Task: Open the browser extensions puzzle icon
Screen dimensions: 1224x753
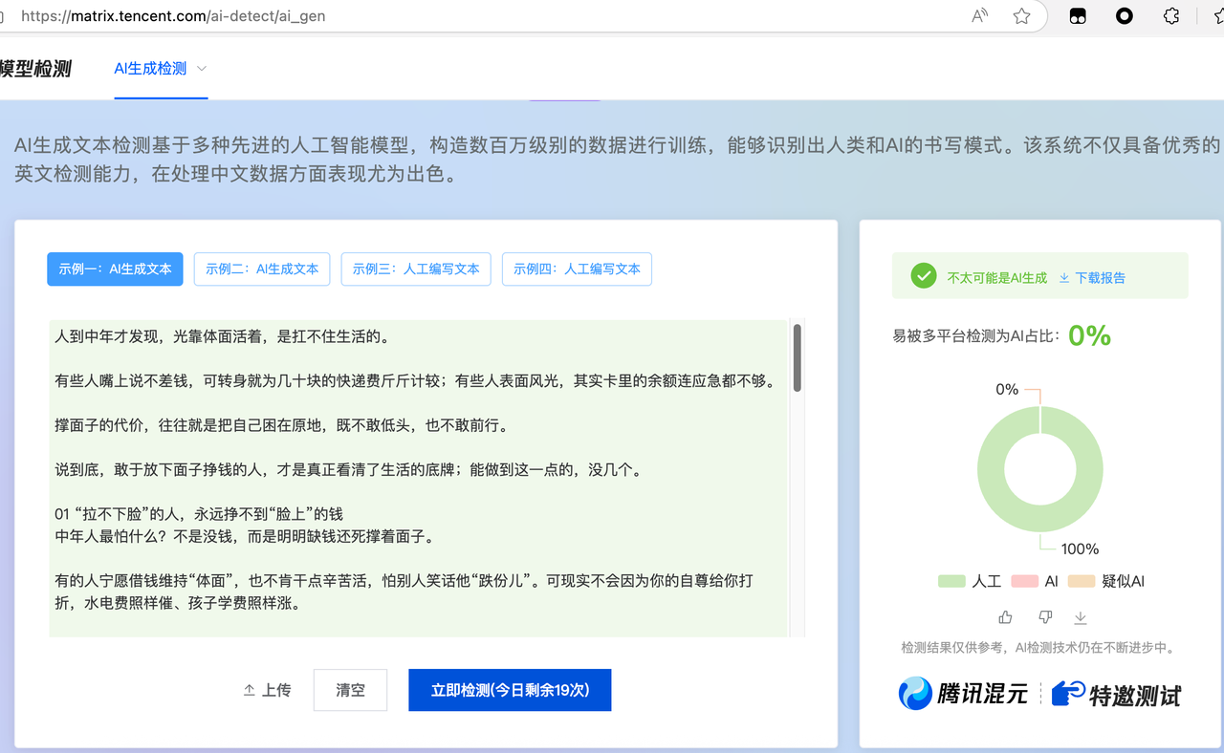Action: [x=1170, y=15]
